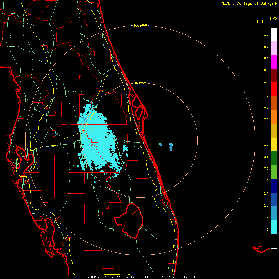This screenshot has width=279, height=279.
Task: Click the light pink legend swatch
Action: point(274,47)
